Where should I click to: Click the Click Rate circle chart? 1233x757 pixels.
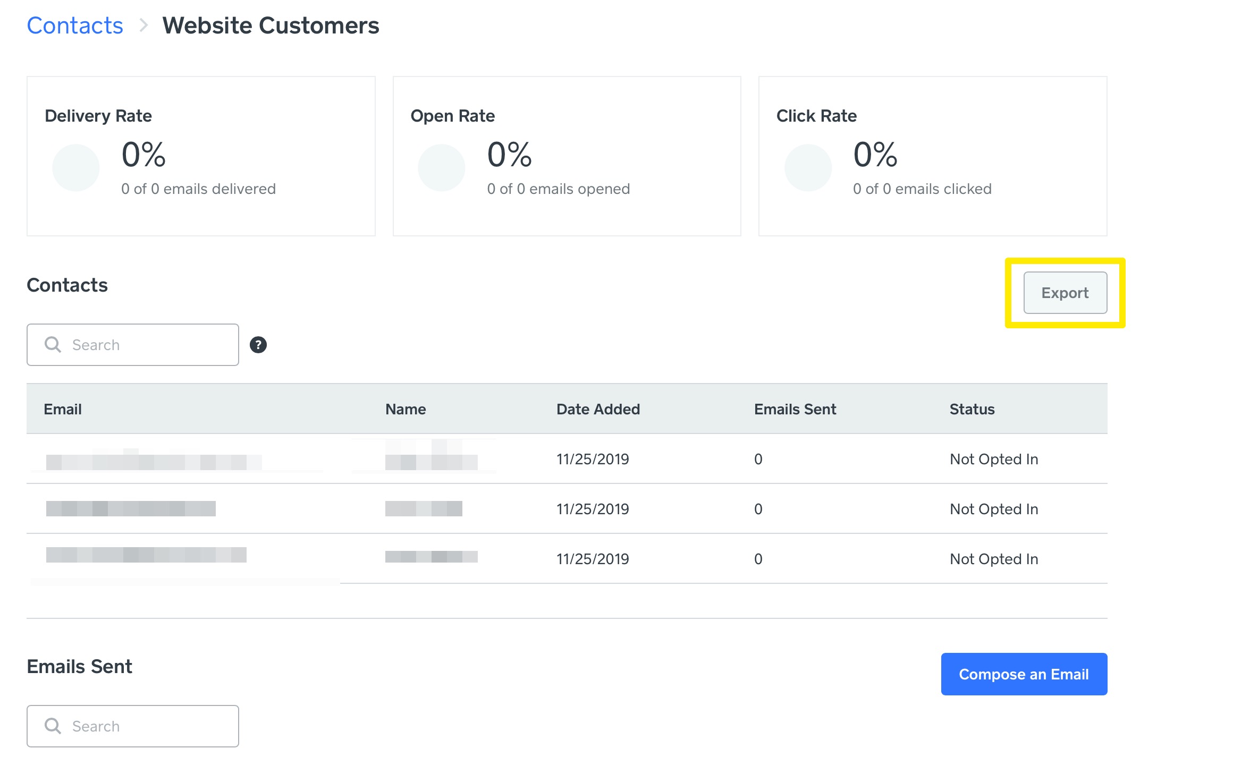[x=808, y=167]
